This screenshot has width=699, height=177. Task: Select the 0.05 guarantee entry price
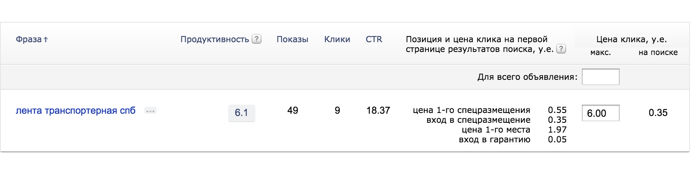[x=557, y=139]
